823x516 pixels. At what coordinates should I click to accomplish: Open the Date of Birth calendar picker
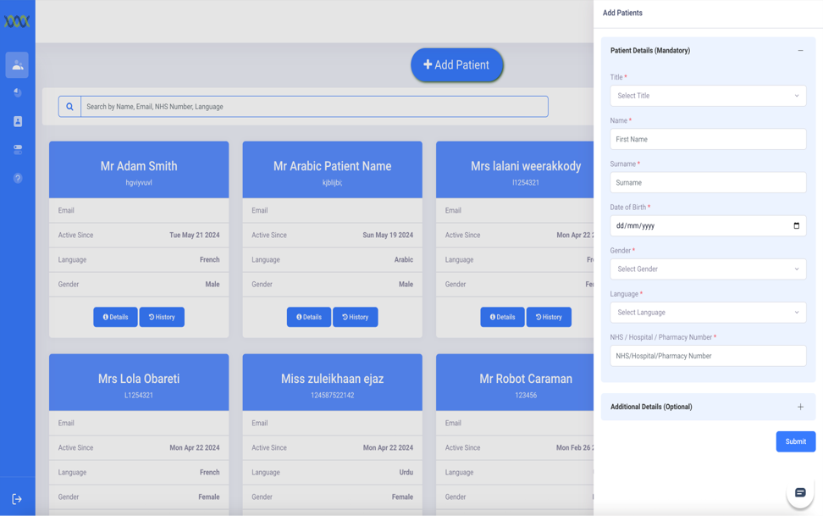click(796, 226)
